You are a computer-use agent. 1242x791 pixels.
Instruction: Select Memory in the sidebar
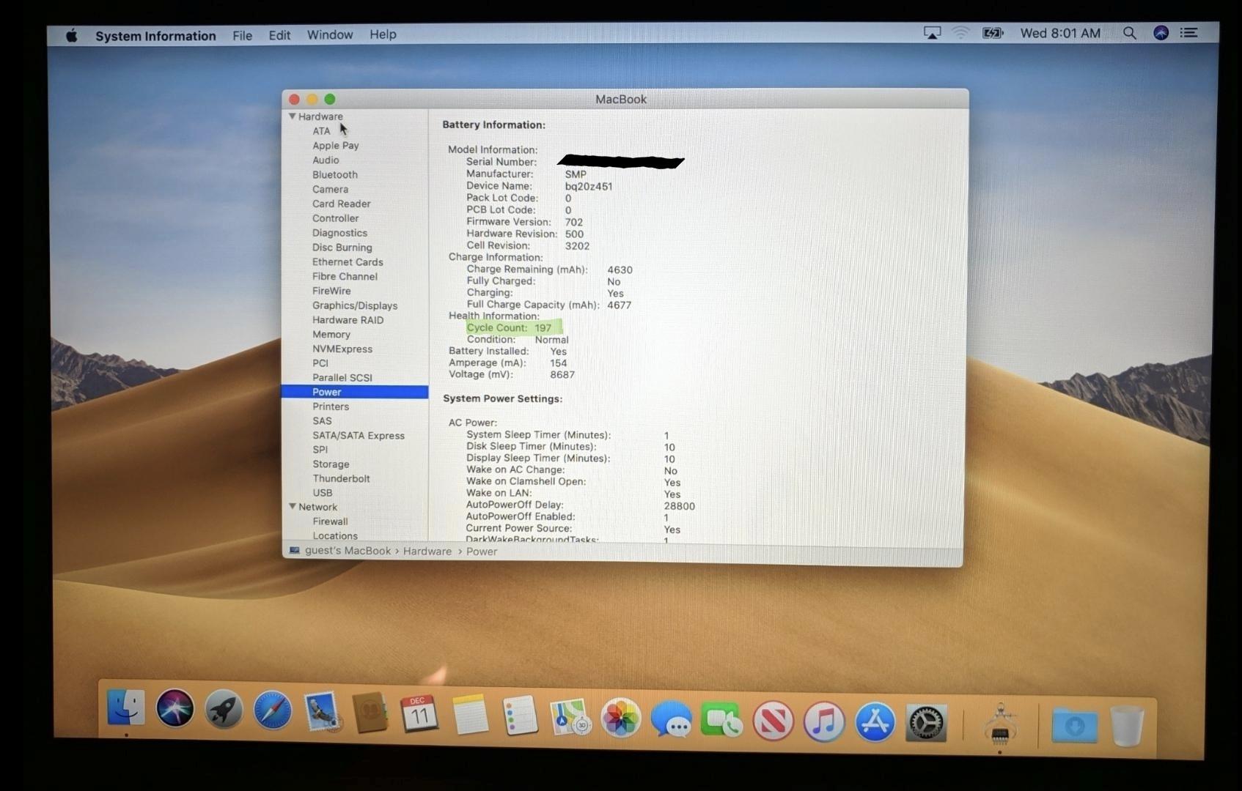coord(331,335)
